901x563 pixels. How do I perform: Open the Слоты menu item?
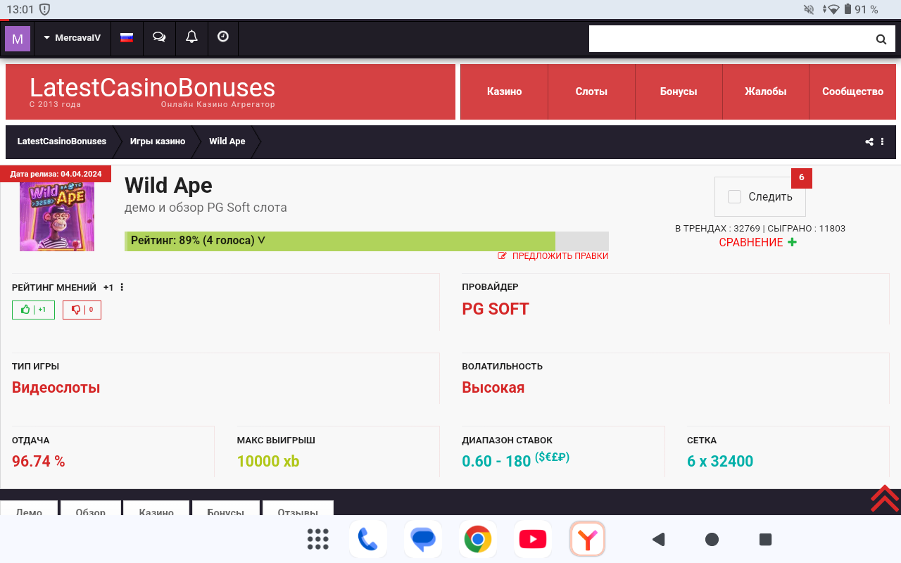point(591,91)
